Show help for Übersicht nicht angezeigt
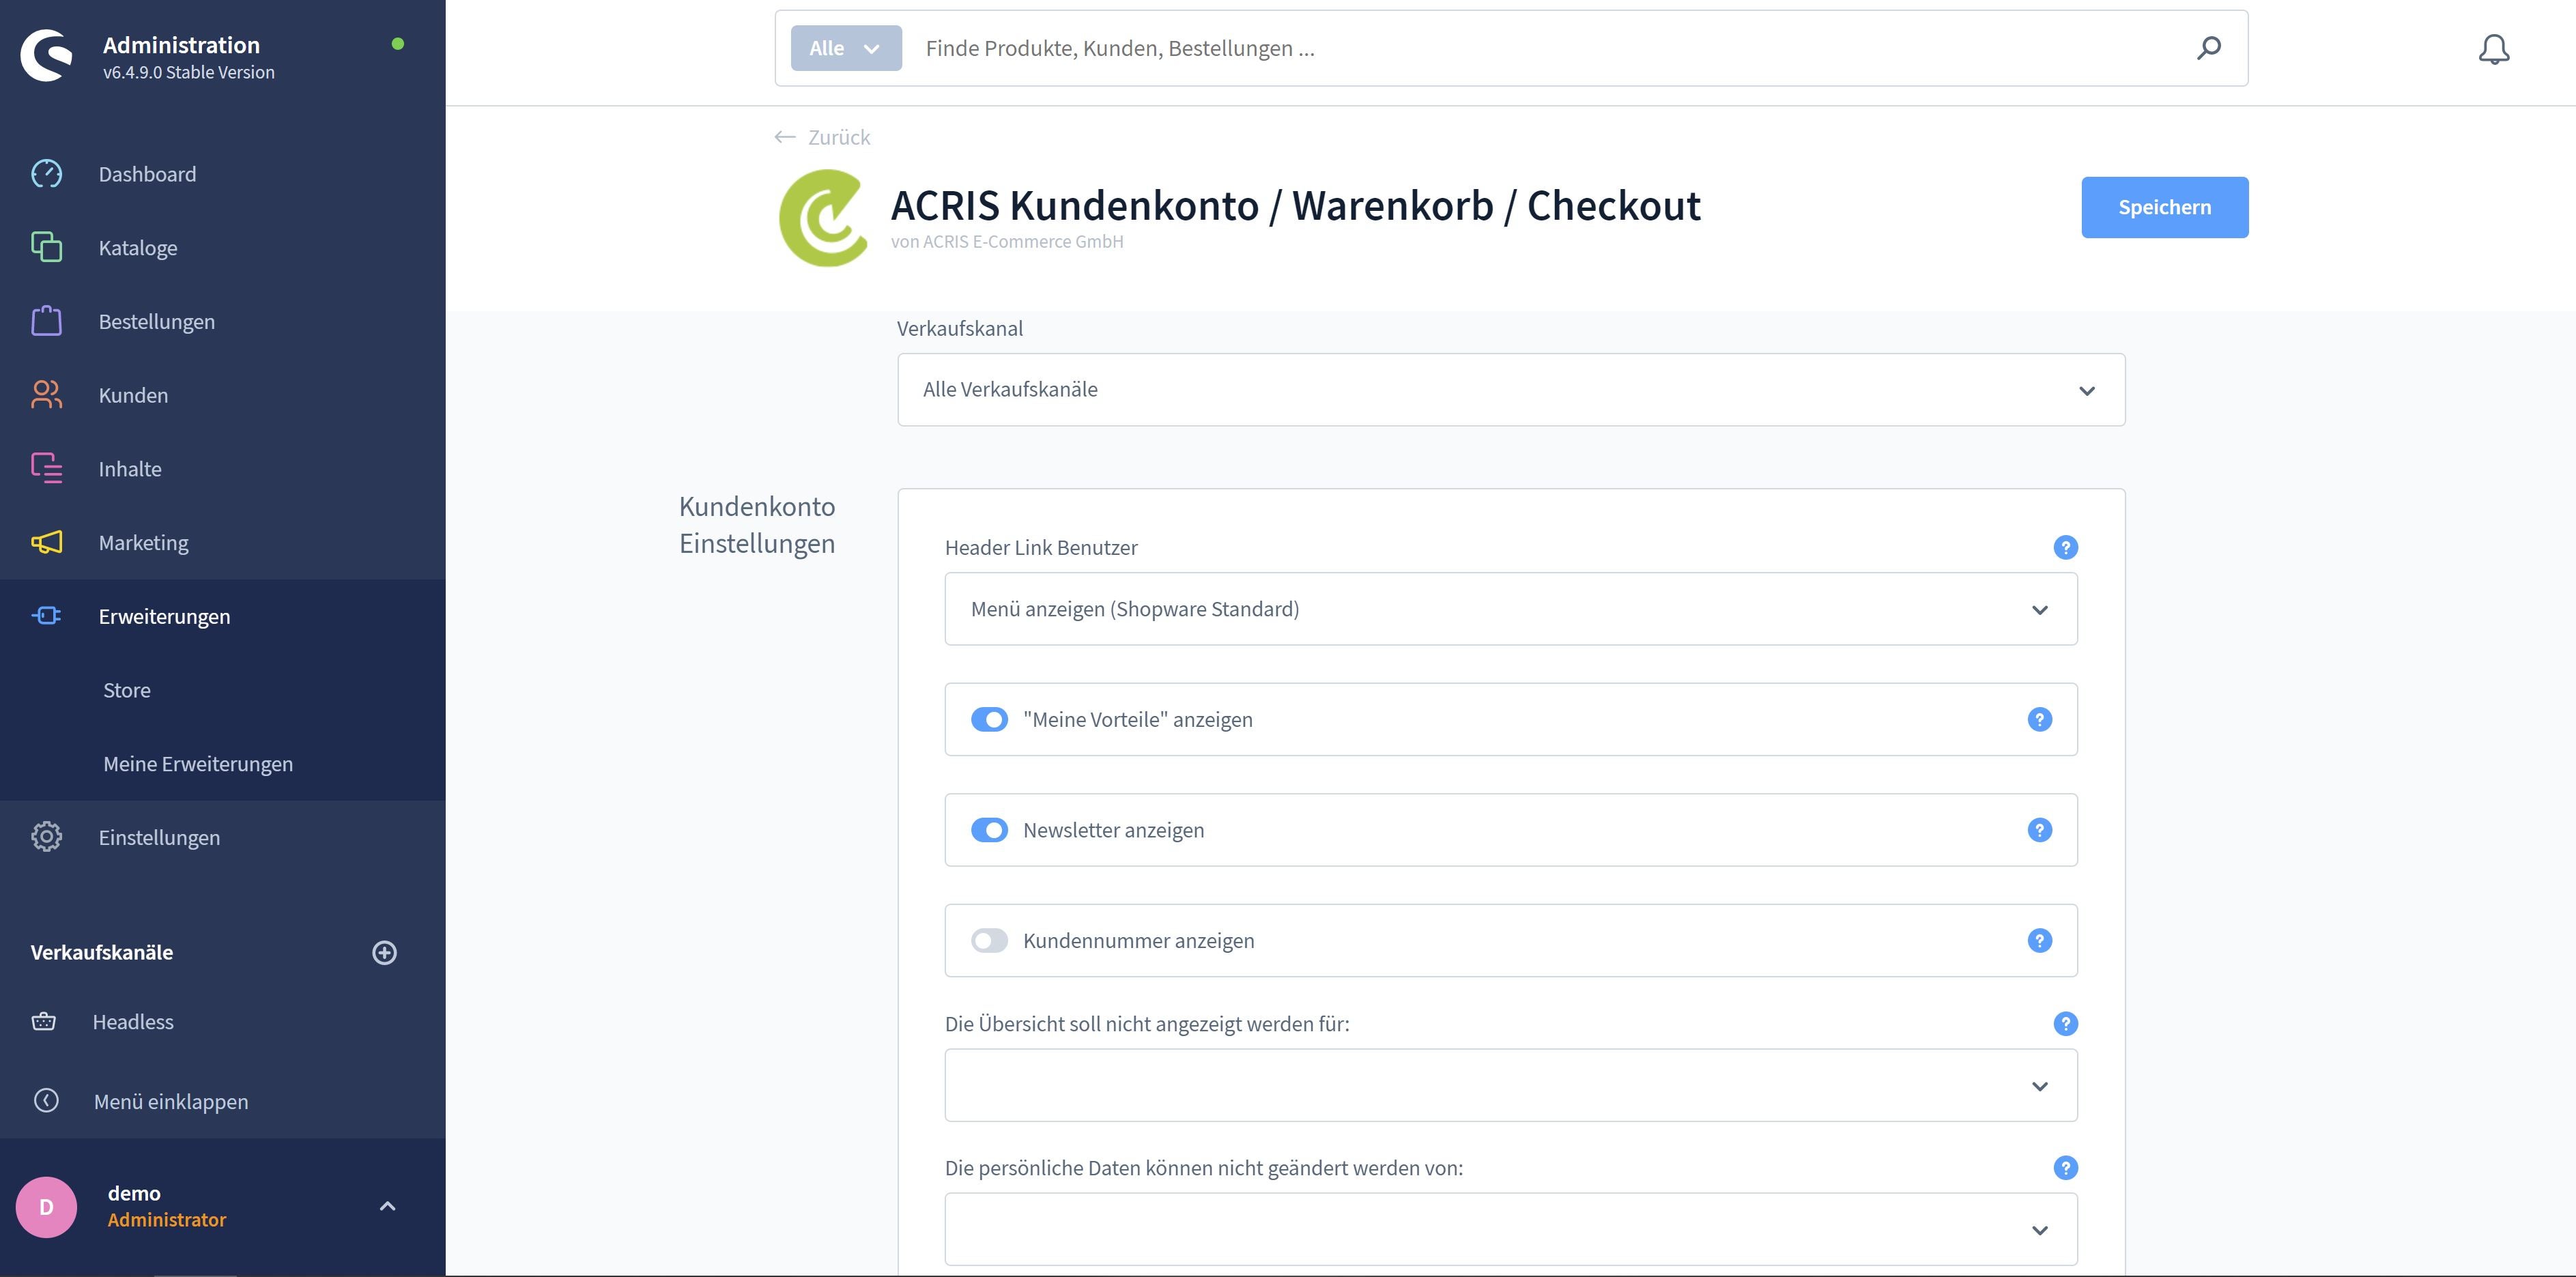Viewport: 2576px width, 1277px height. pyautogui.click(x=2066, y=1023)
